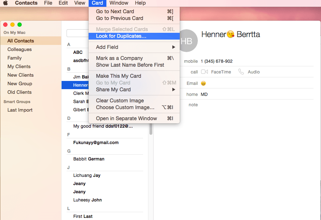
Task: Open the View menu
Action: (x=80, y=3)
